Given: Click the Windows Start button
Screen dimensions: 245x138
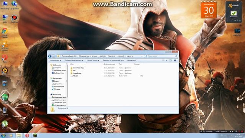Looking at the screenshot, I should [x=3, y=135].
